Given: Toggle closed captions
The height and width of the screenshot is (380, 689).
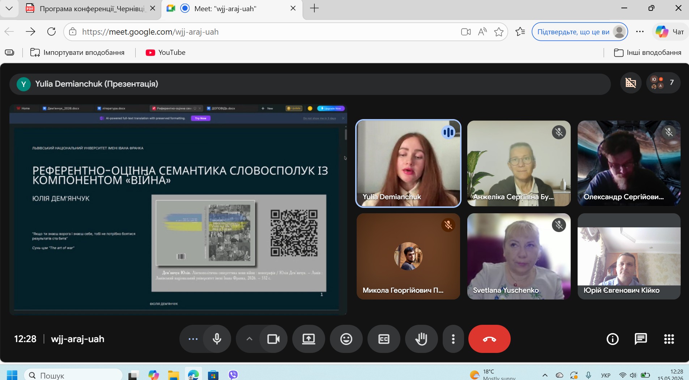Looking at the screenshot, I should (x=384, y=339).
